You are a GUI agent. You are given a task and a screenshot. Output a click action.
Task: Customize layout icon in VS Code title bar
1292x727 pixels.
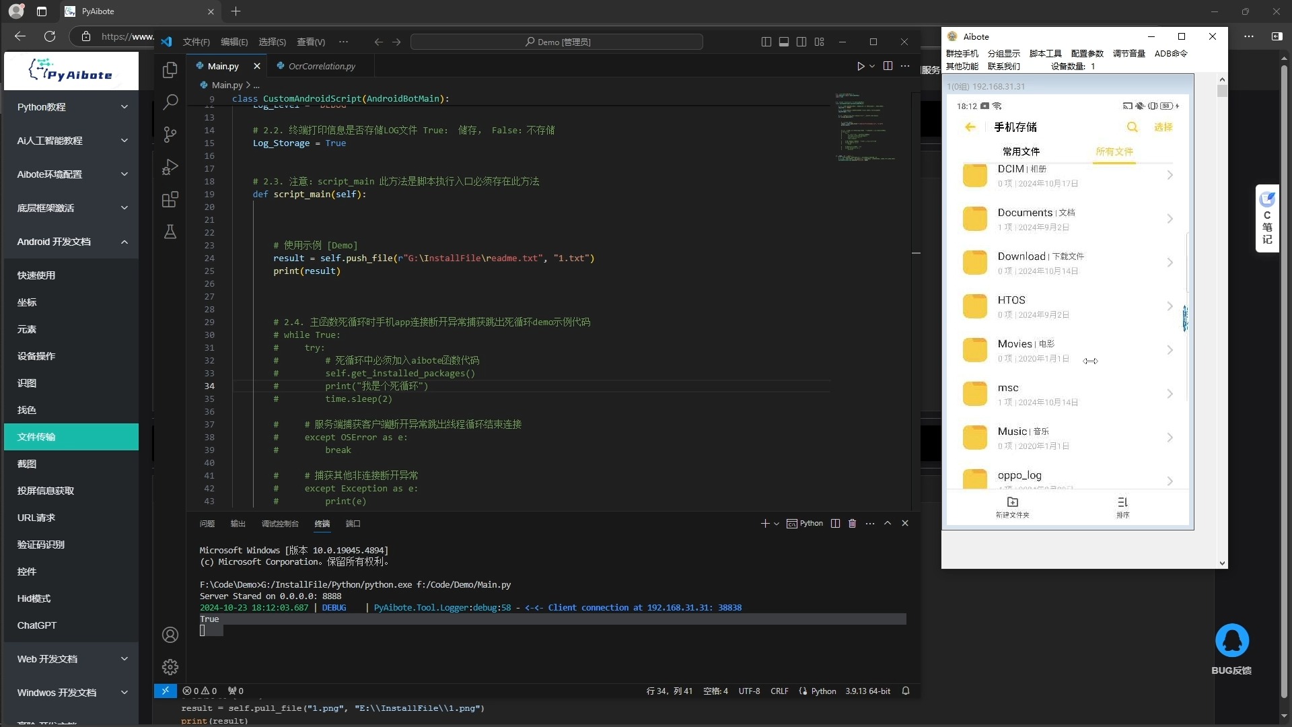tap(819, 42)
